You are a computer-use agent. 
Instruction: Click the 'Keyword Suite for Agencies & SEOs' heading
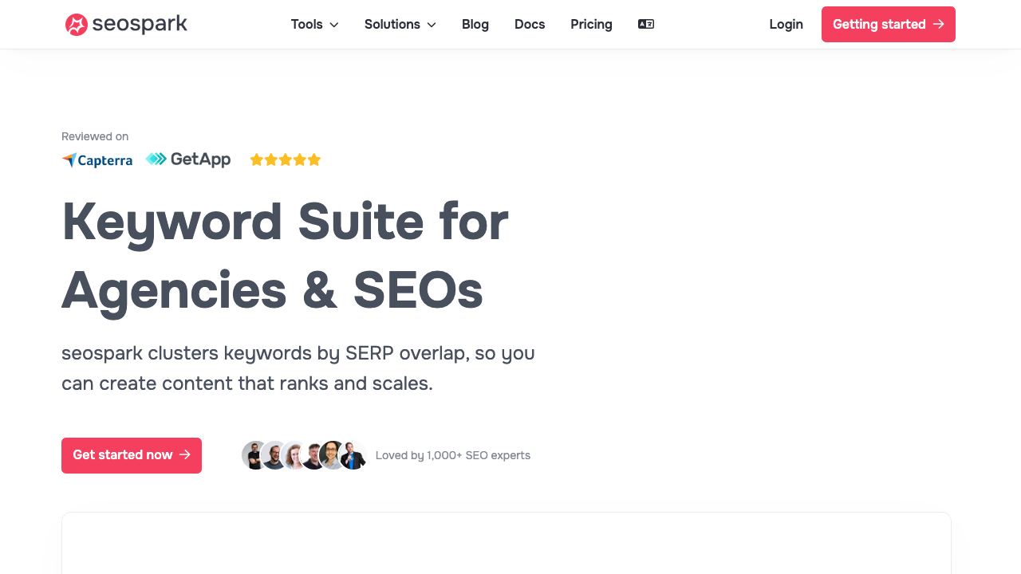coord(285,255)
